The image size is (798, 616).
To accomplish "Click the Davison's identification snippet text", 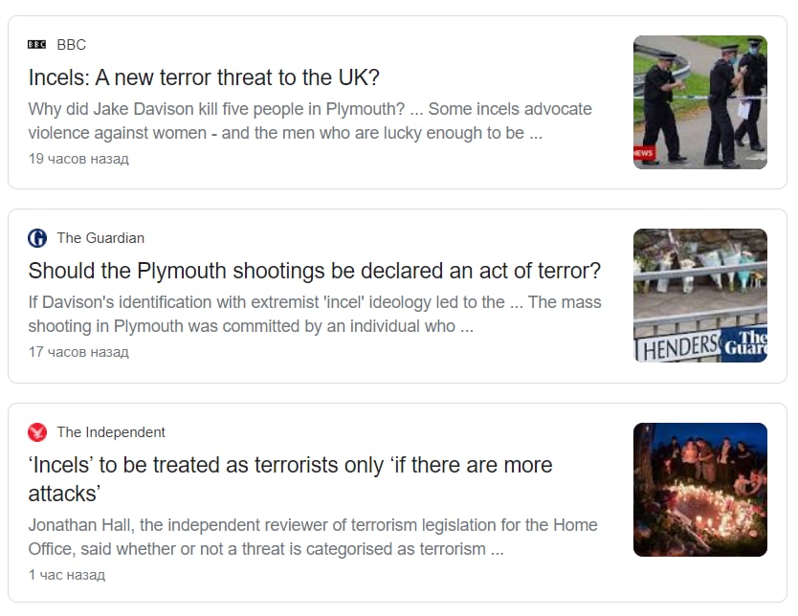I will coord(315,315).
